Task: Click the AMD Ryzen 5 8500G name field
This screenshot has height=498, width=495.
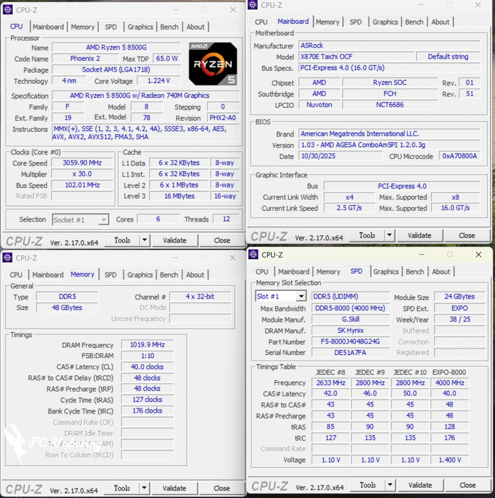Action: [116, 47]
